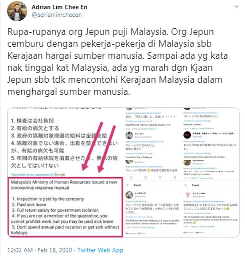Click the retweet icon in embedded screenshot

click(x=146, y=177)
